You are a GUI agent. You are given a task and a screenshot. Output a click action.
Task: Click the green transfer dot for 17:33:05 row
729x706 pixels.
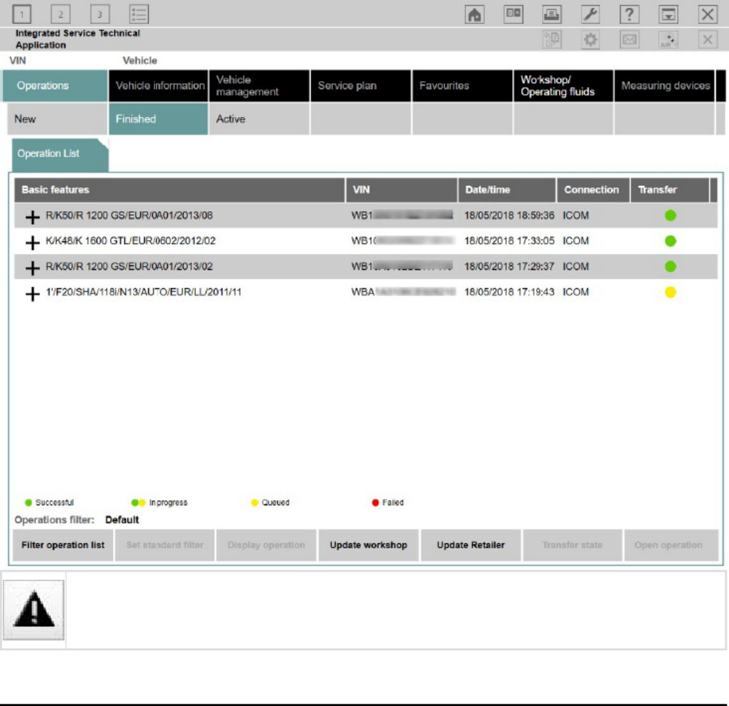pos(671,241)
